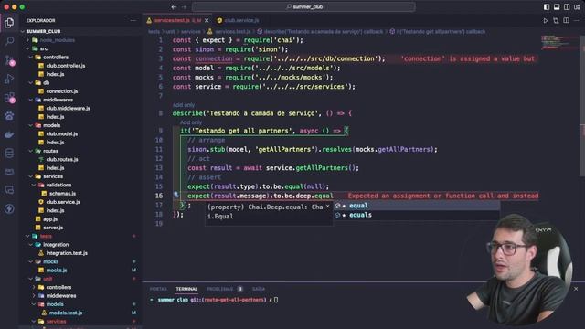Click the navigate forward arrow
This screenshot has width=585, height=329.
coord(185,6)
